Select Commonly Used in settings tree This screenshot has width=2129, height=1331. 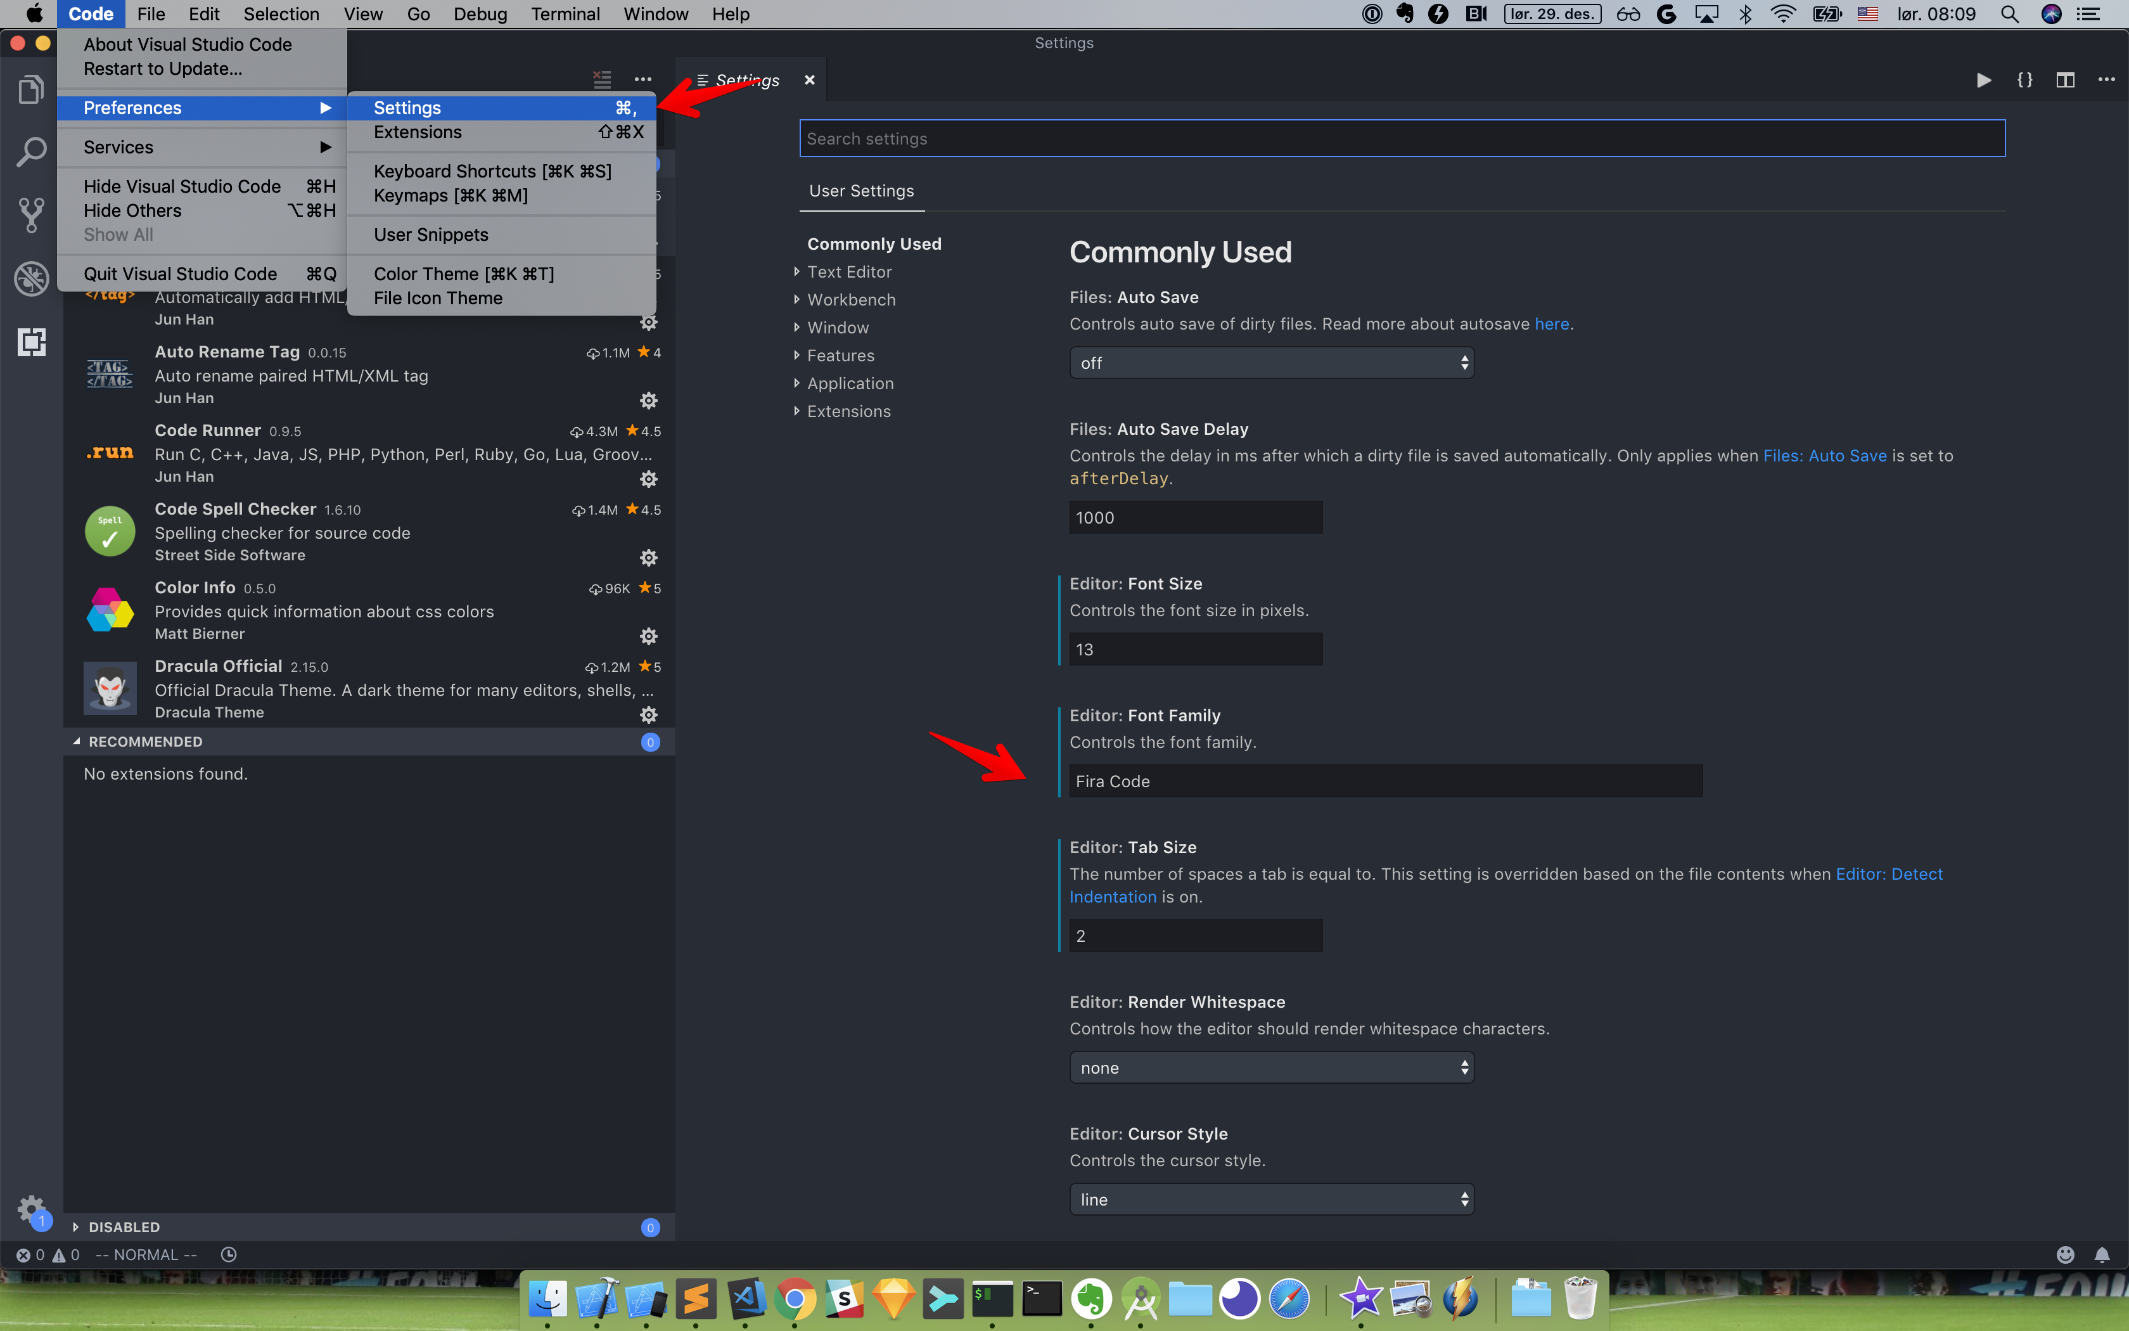tap(874, 244)
